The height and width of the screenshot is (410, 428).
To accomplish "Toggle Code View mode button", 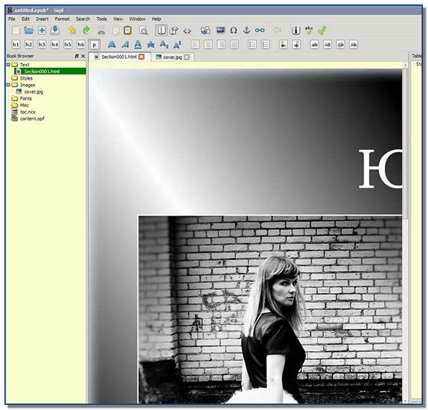I will 187,31.
